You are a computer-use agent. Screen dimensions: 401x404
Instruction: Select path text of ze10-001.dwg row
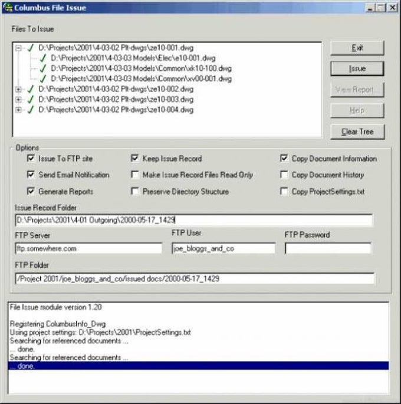pos(116,48)
